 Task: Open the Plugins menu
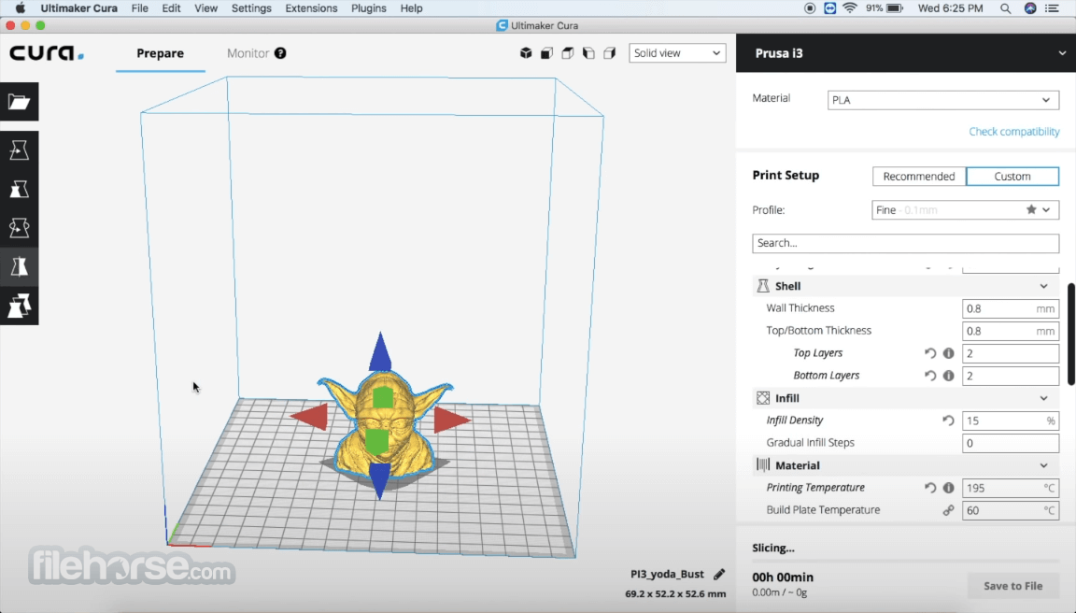pyautogui.click(x=369, y=8)
